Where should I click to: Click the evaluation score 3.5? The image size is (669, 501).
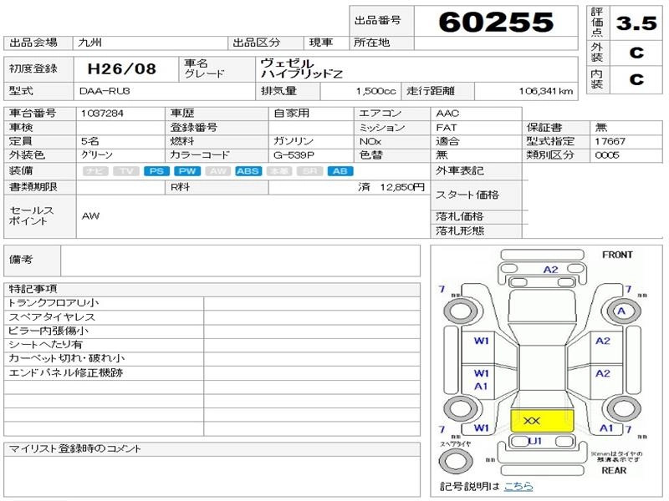point(636,23)
